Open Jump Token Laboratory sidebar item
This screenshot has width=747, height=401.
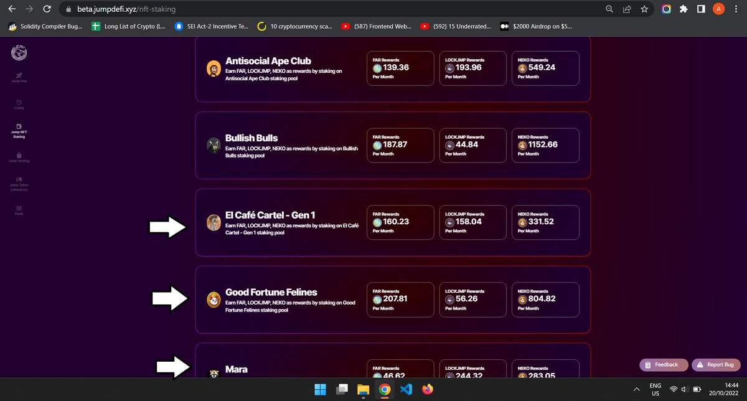pos(19,184)
